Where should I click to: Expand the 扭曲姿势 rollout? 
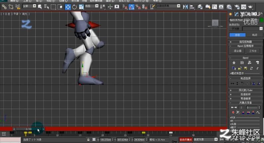click(245, 94)
